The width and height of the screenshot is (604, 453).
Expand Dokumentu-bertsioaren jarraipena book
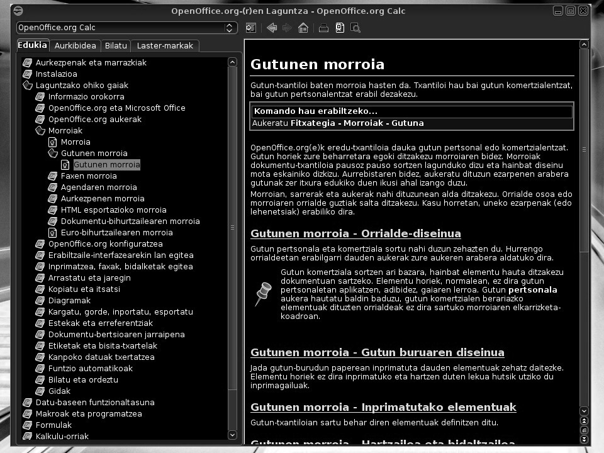pos(110,334)
